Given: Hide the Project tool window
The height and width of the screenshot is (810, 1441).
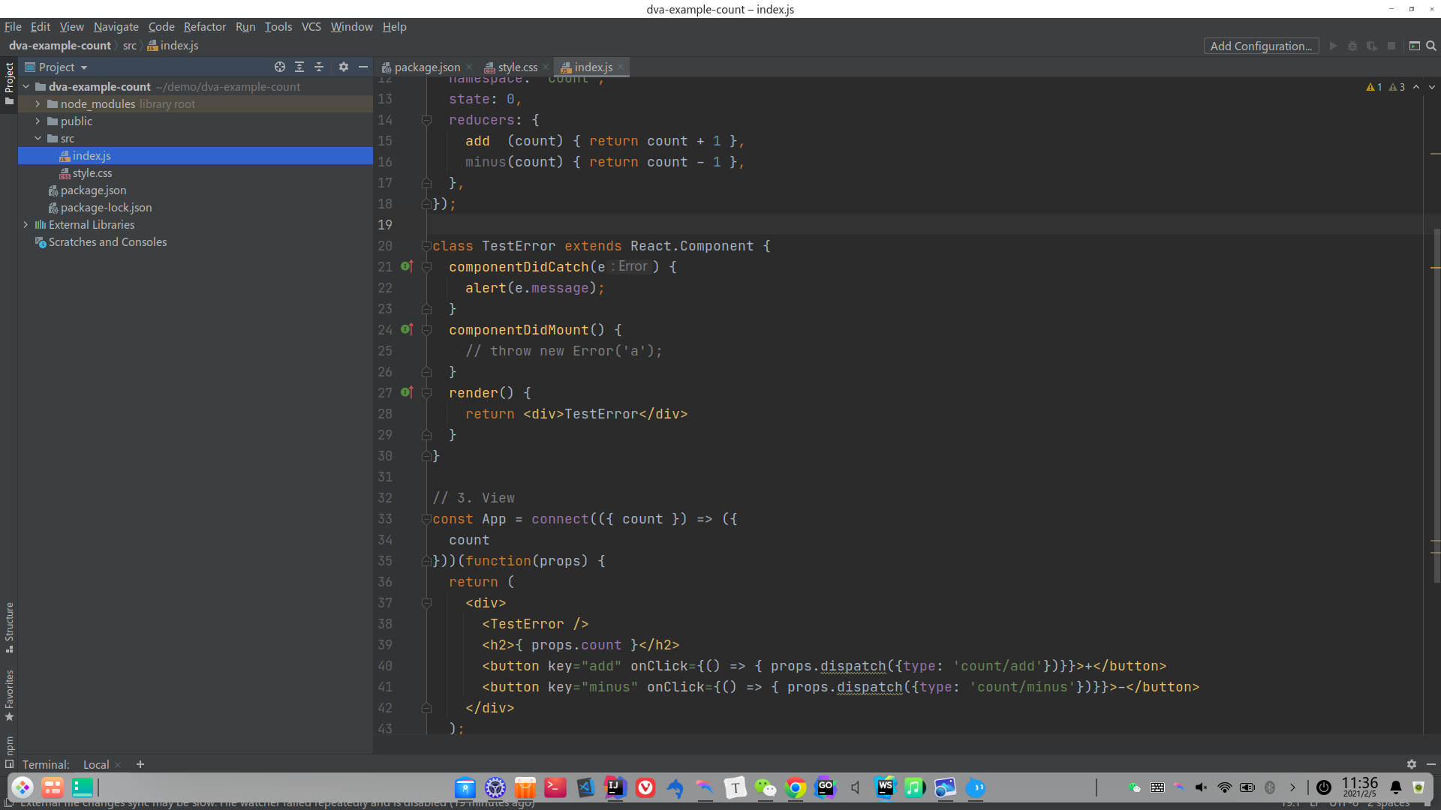Looking at the screenshot, I should pos(363,67).
